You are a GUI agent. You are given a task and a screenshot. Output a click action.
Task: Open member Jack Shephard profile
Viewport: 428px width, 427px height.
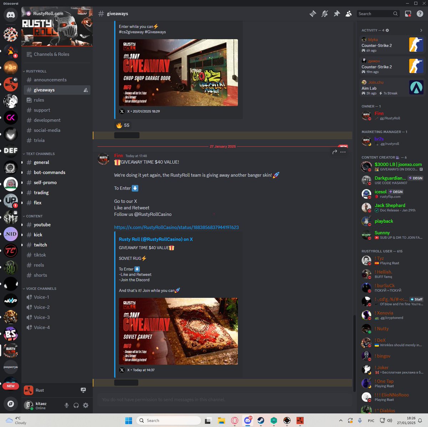click(x=392, y=208)
